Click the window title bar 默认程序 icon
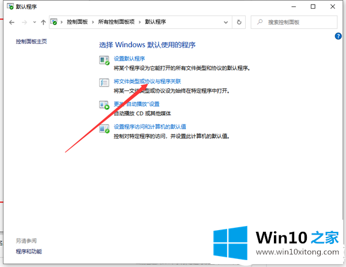The image size is (346, 267). coord(10,6)
